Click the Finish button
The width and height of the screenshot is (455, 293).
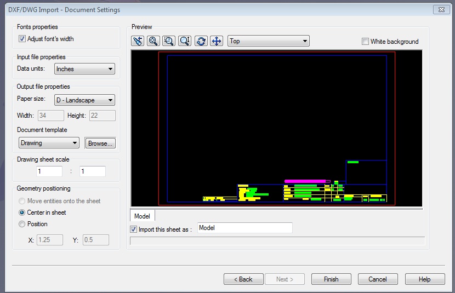(331, 279)
